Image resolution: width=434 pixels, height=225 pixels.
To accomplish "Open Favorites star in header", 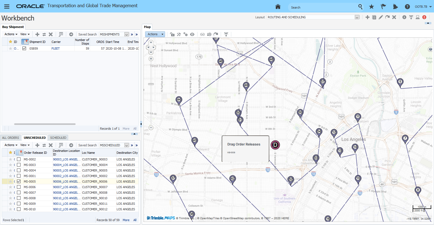I will [x=371, y=7].
